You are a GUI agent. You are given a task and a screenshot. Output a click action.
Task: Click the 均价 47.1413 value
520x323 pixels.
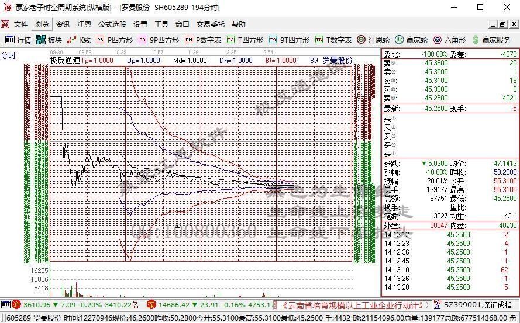tap(505, 164)
